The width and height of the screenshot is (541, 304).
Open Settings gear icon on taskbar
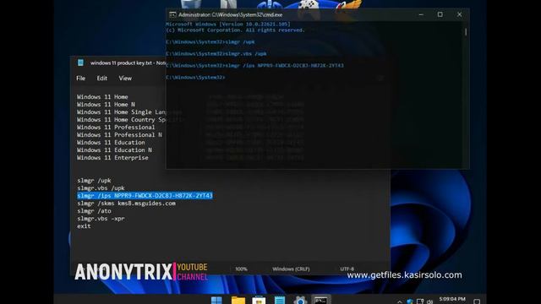click(x=300, y=301)
